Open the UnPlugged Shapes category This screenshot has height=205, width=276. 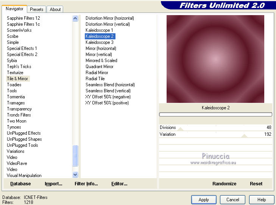click(x=24, y=139)
